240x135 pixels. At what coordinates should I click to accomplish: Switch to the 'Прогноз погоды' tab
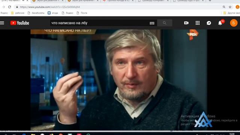[118, 1]
